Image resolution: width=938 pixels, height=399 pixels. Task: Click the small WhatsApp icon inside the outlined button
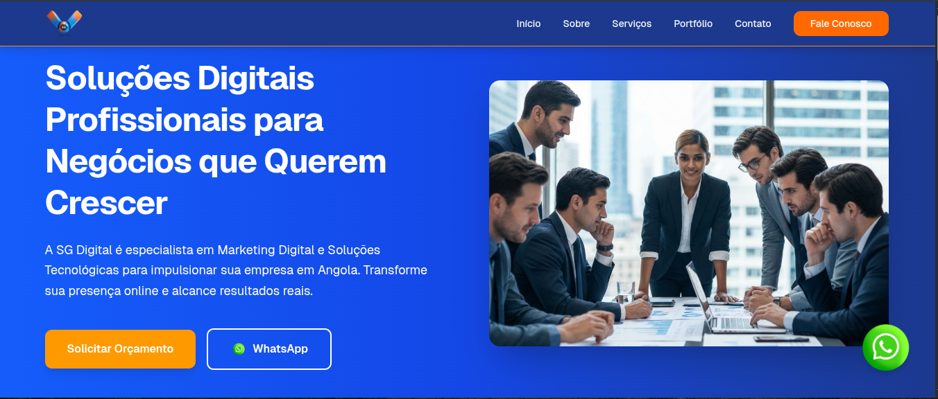coord(239,348)
